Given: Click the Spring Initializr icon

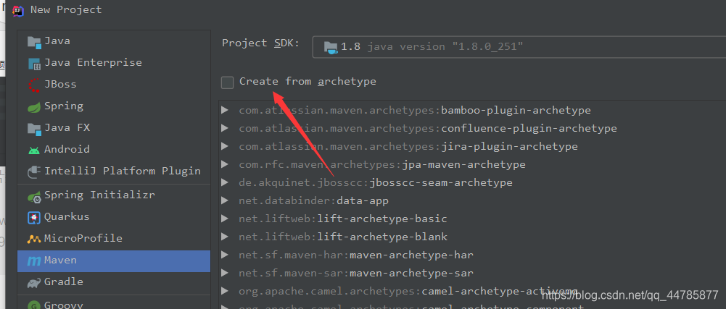Looking at the screenshot, I should pos(34,196).
